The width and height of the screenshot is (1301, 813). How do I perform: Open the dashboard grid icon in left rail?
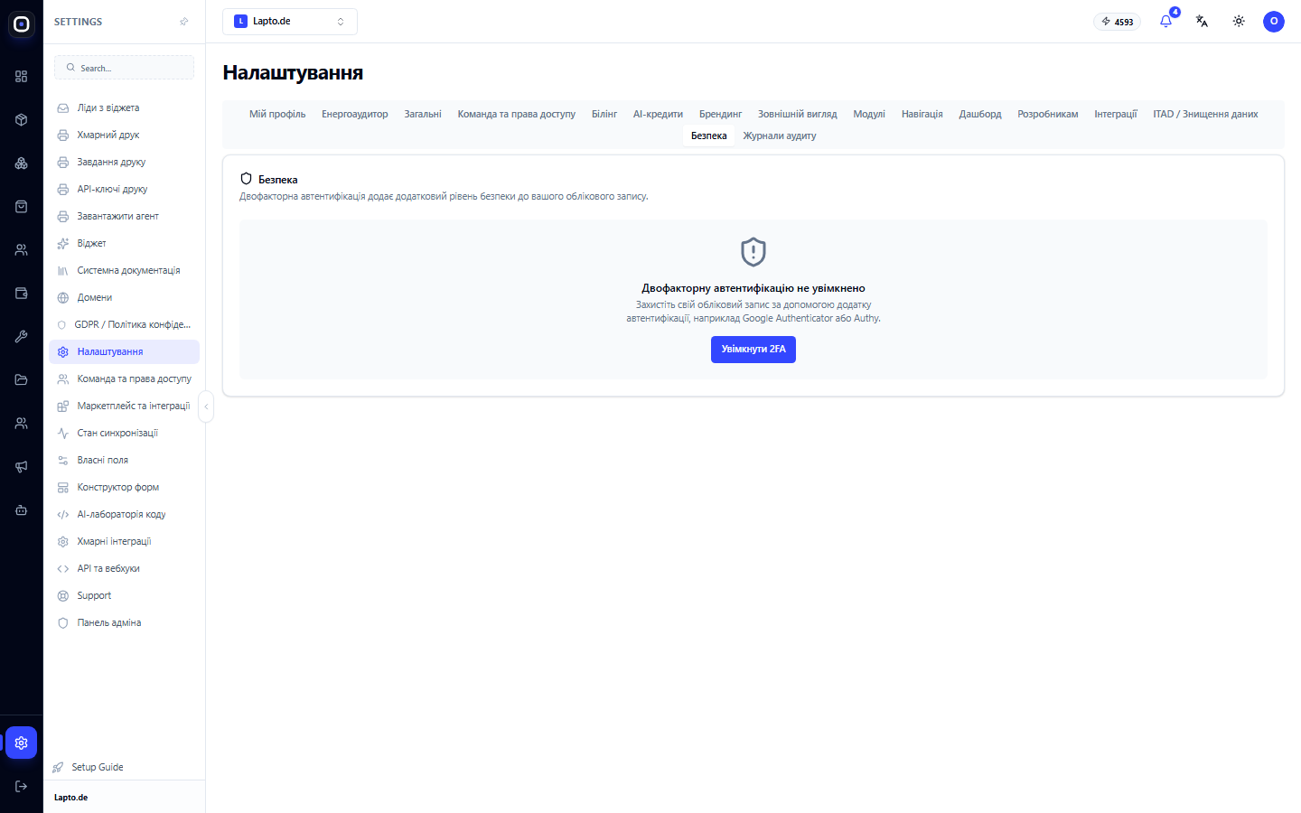point(22,77)
